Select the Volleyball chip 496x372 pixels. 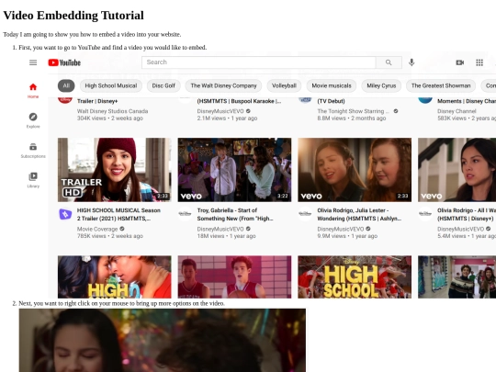point(284,85)
